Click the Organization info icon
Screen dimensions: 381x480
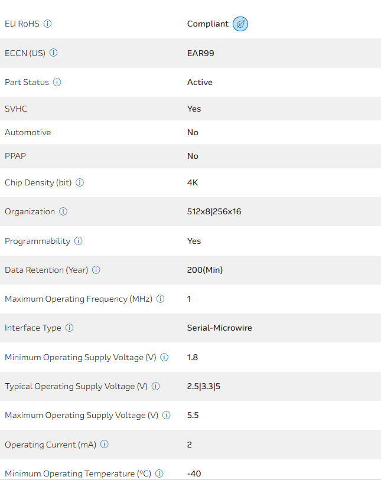coord(63,211)
